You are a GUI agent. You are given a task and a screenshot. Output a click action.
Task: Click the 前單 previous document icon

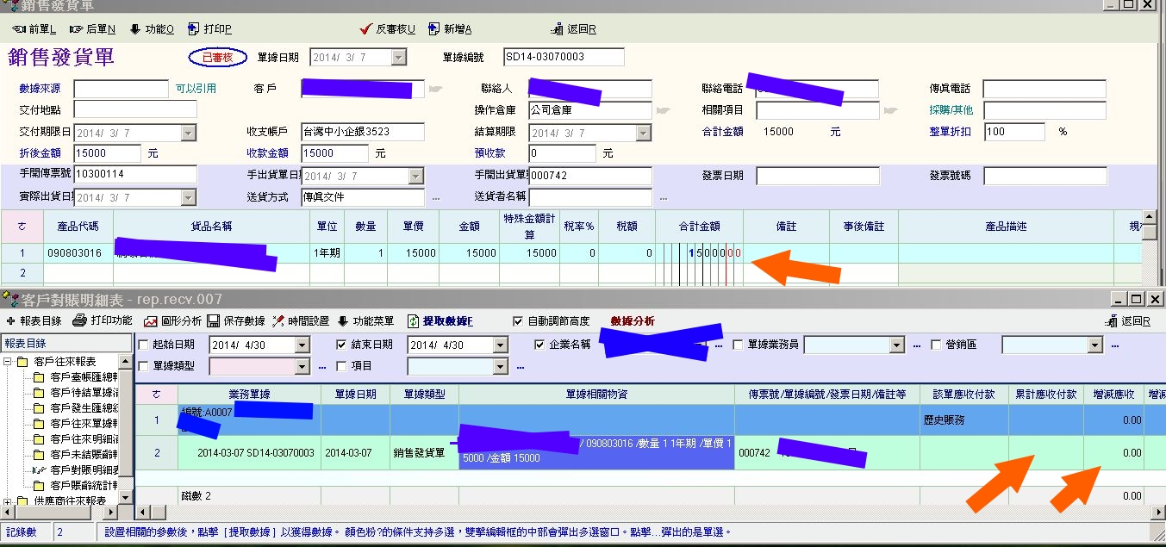(x=20, y=29)
